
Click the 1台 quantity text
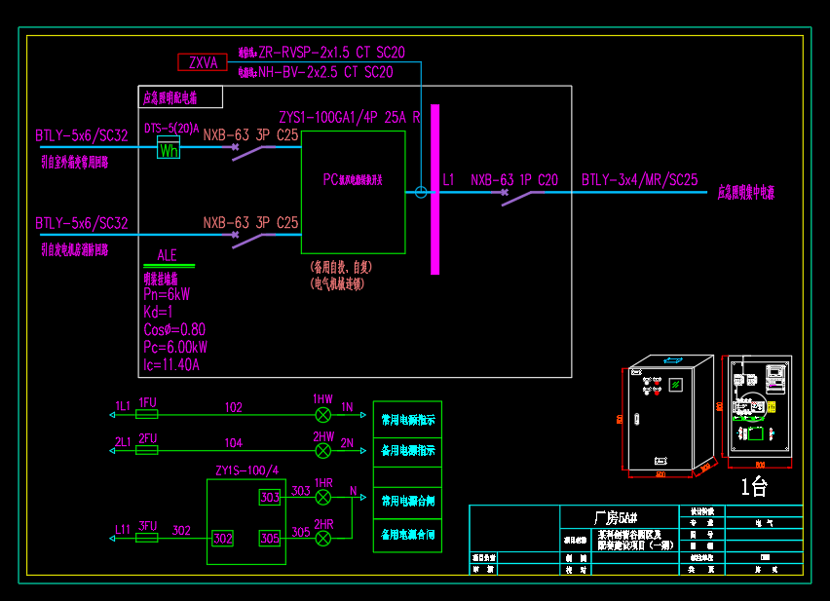pyautogui.click(x=754, y=487)
